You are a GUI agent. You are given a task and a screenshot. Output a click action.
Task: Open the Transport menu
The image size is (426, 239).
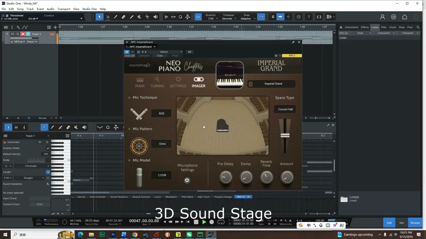pos(64,9)
